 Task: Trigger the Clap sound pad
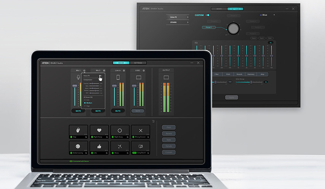tap(78, 132)
